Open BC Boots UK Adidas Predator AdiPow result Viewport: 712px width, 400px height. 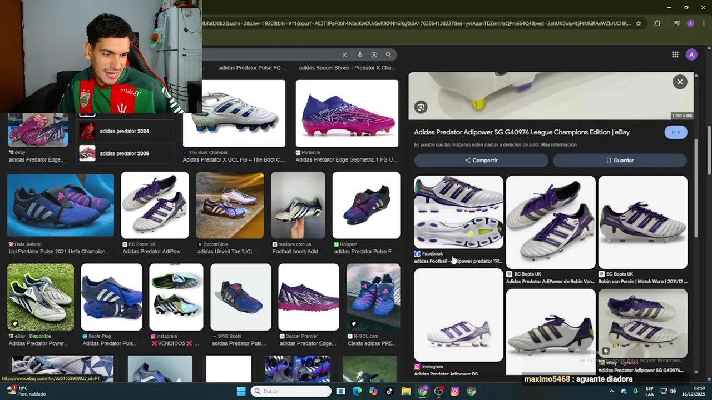pos(155,205)
